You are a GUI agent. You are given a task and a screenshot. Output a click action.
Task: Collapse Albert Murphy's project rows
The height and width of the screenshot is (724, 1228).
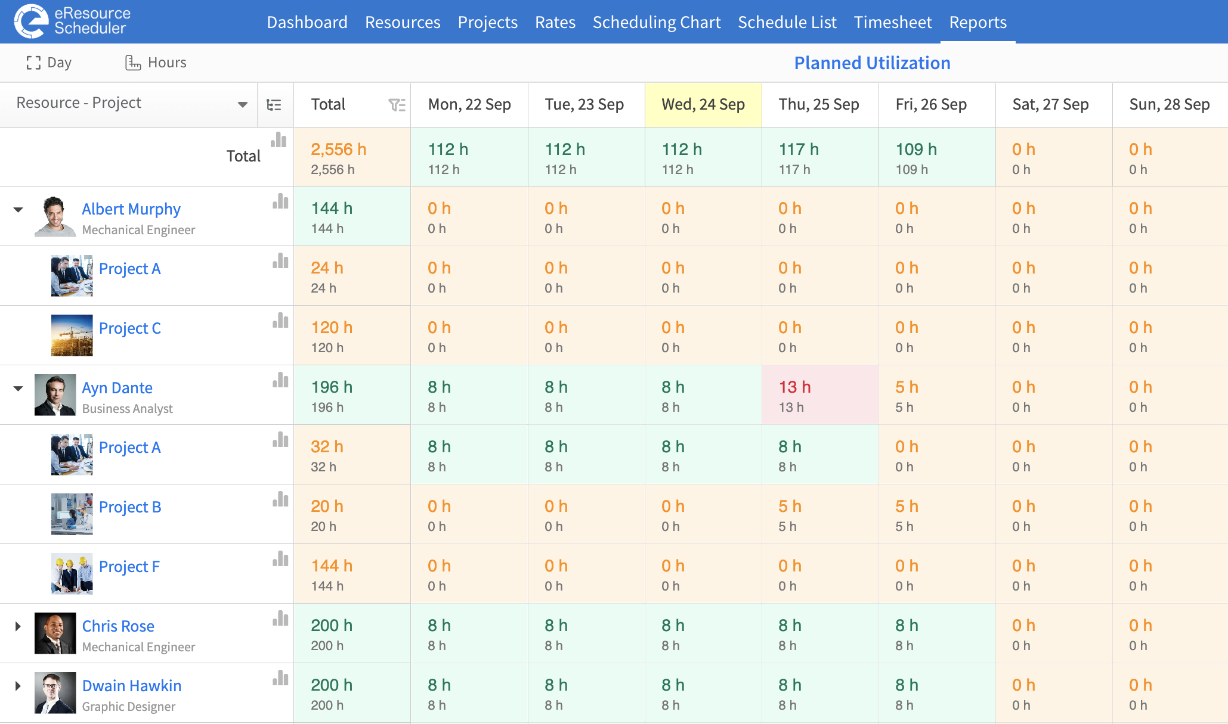click(18, 210)
